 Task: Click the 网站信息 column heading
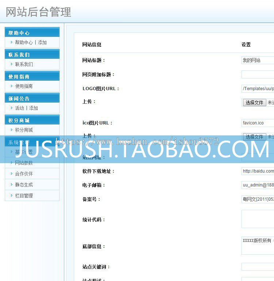coord(92,45)
